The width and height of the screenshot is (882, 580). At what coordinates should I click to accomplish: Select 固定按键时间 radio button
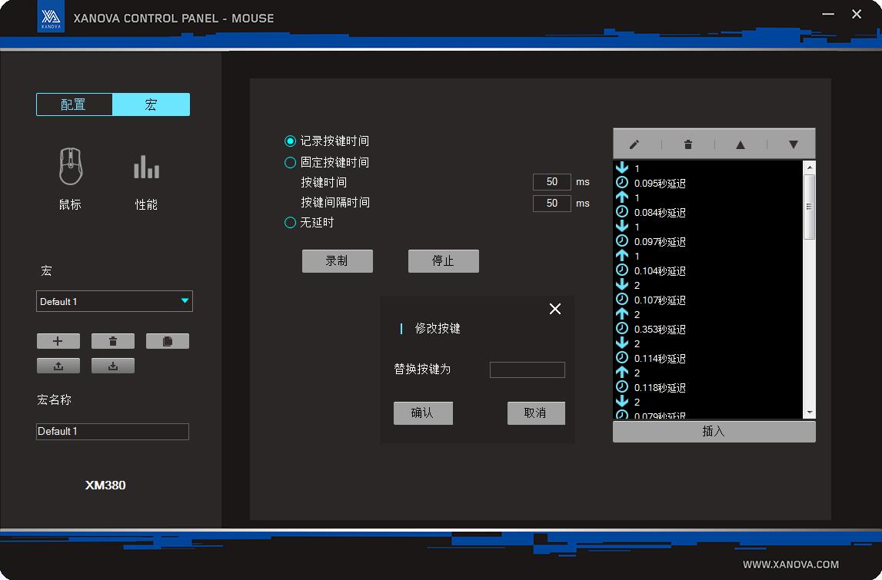click(291, 163)
